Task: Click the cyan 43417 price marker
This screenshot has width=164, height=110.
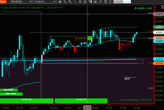Action: coord(159,59)
